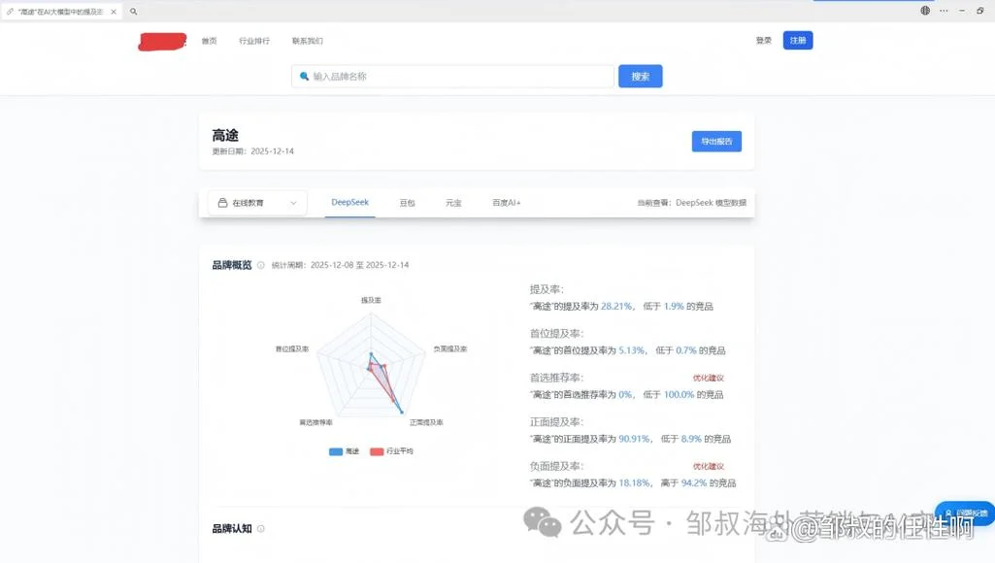Click the 首选推荐率 axis label on radar chart
Image resolution: width=995 pixels, height=563 pixels.
click(x=316, y=422)
